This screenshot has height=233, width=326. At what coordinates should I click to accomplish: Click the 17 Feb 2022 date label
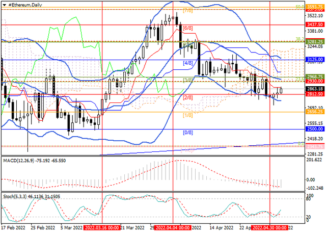[x=14, y=227]
